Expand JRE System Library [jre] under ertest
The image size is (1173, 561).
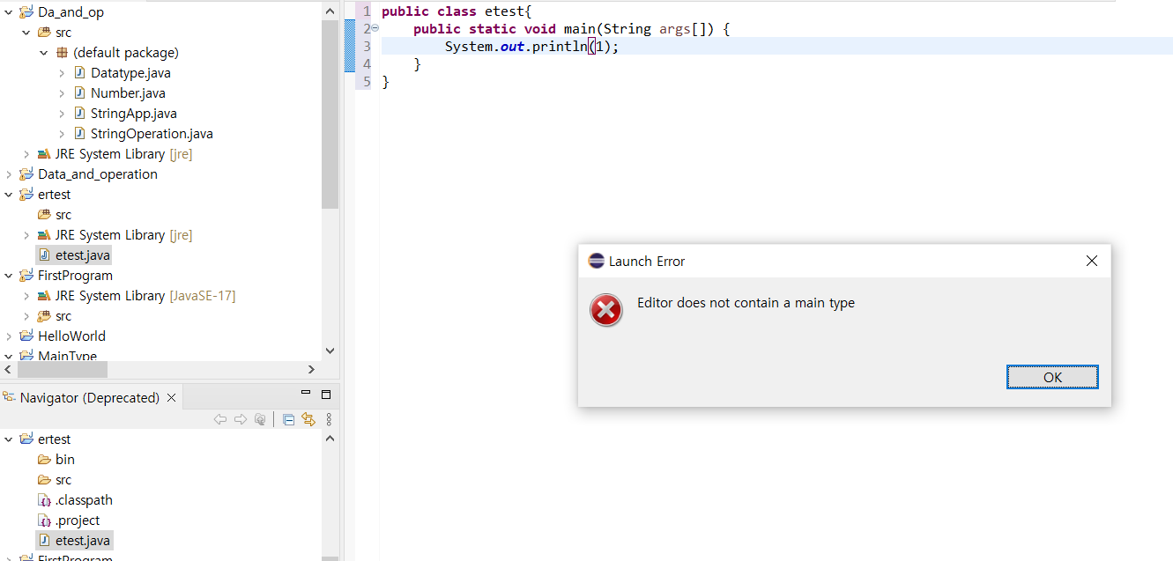point(26,235)
